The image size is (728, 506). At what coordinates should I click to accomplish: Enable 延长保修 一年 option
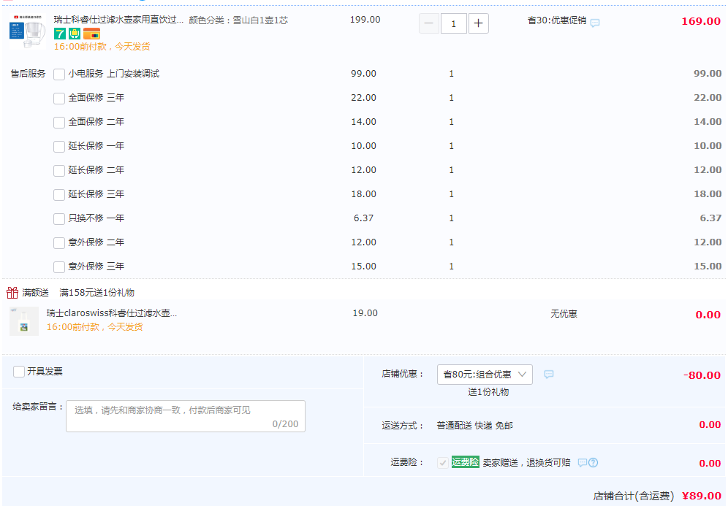click(59, 147)
